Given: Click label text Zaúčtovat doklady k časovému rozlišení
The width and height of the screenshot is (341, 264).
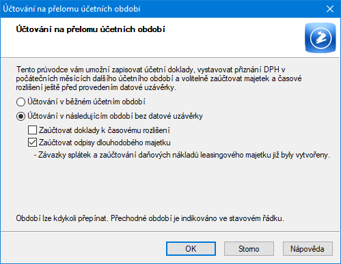Looking at the screenshot, I should point(105,130).
